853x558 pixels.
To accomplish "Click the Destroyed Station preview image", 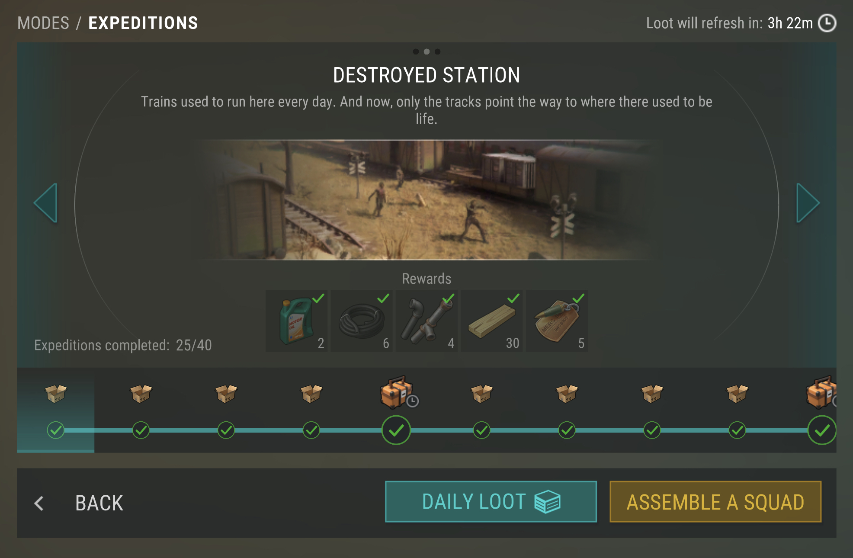I will coord(426,200).
